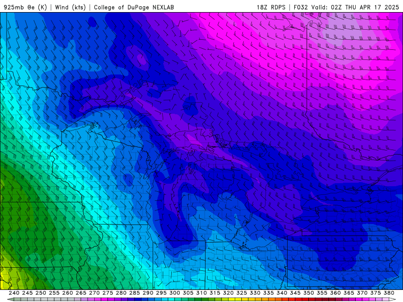Click the 335 value on the color scale
The height and width of the screenshot is (302, 403).
[268, 293]
